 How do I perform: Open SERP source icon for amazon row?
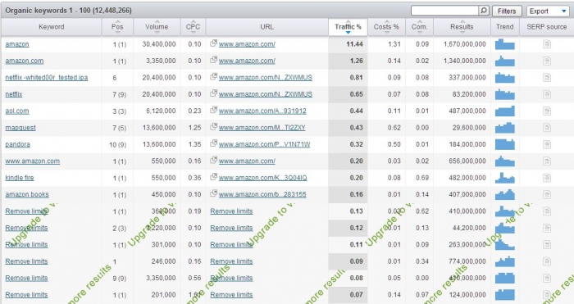547,44
